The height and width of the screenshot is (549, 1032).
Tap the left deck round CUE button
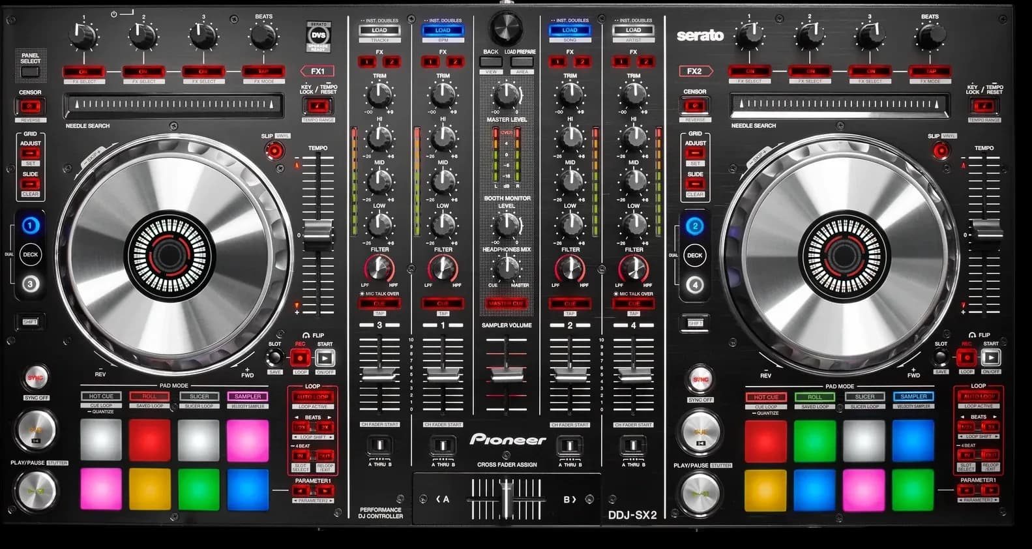pyautogui.click(x=36, y=430)
